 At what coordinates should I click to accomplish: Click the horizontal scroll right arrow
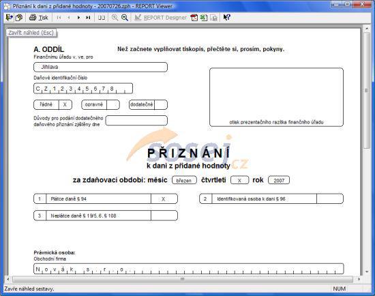pos(359,279)
